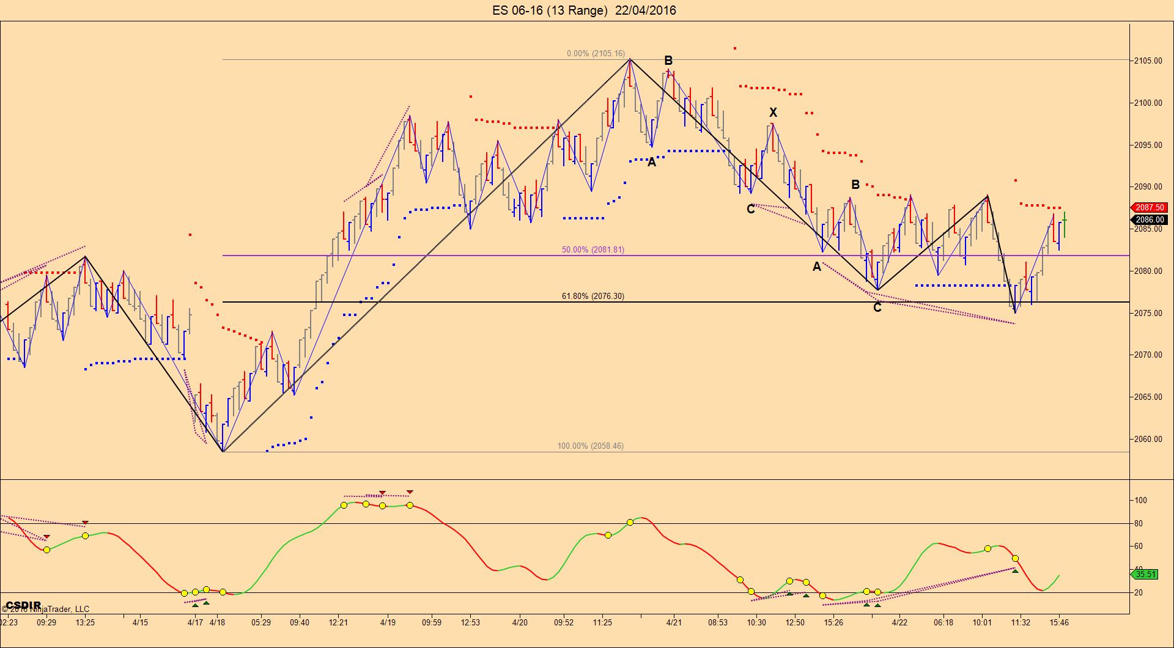Click the 12:50 time axis label
This screenshot has height=648, width=1174.
click(x=795, y=623)
